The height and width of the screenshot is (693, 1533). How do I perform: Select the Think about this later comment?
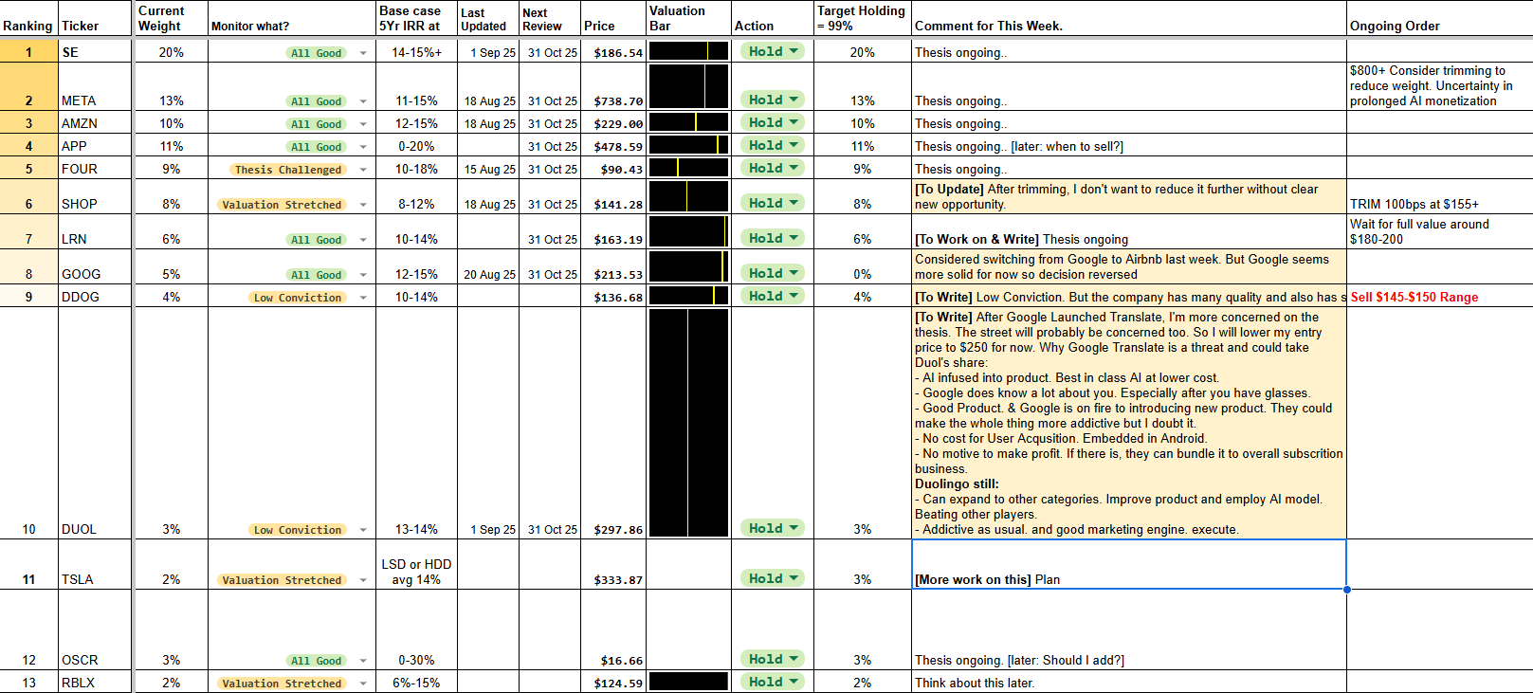1129,683
